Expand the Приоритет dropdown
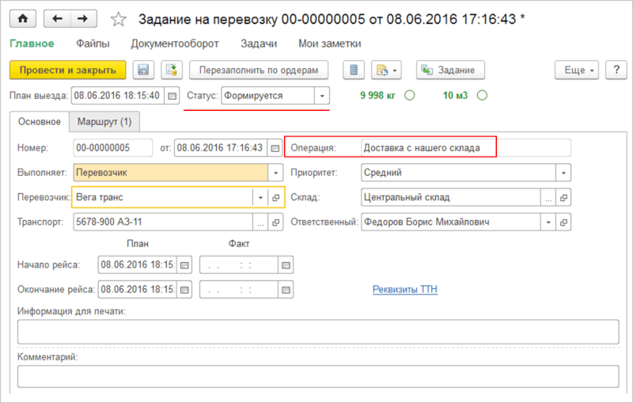 [x=563, y=173]
